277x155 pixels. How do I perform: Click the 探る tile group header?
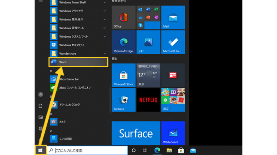point(114,59)
